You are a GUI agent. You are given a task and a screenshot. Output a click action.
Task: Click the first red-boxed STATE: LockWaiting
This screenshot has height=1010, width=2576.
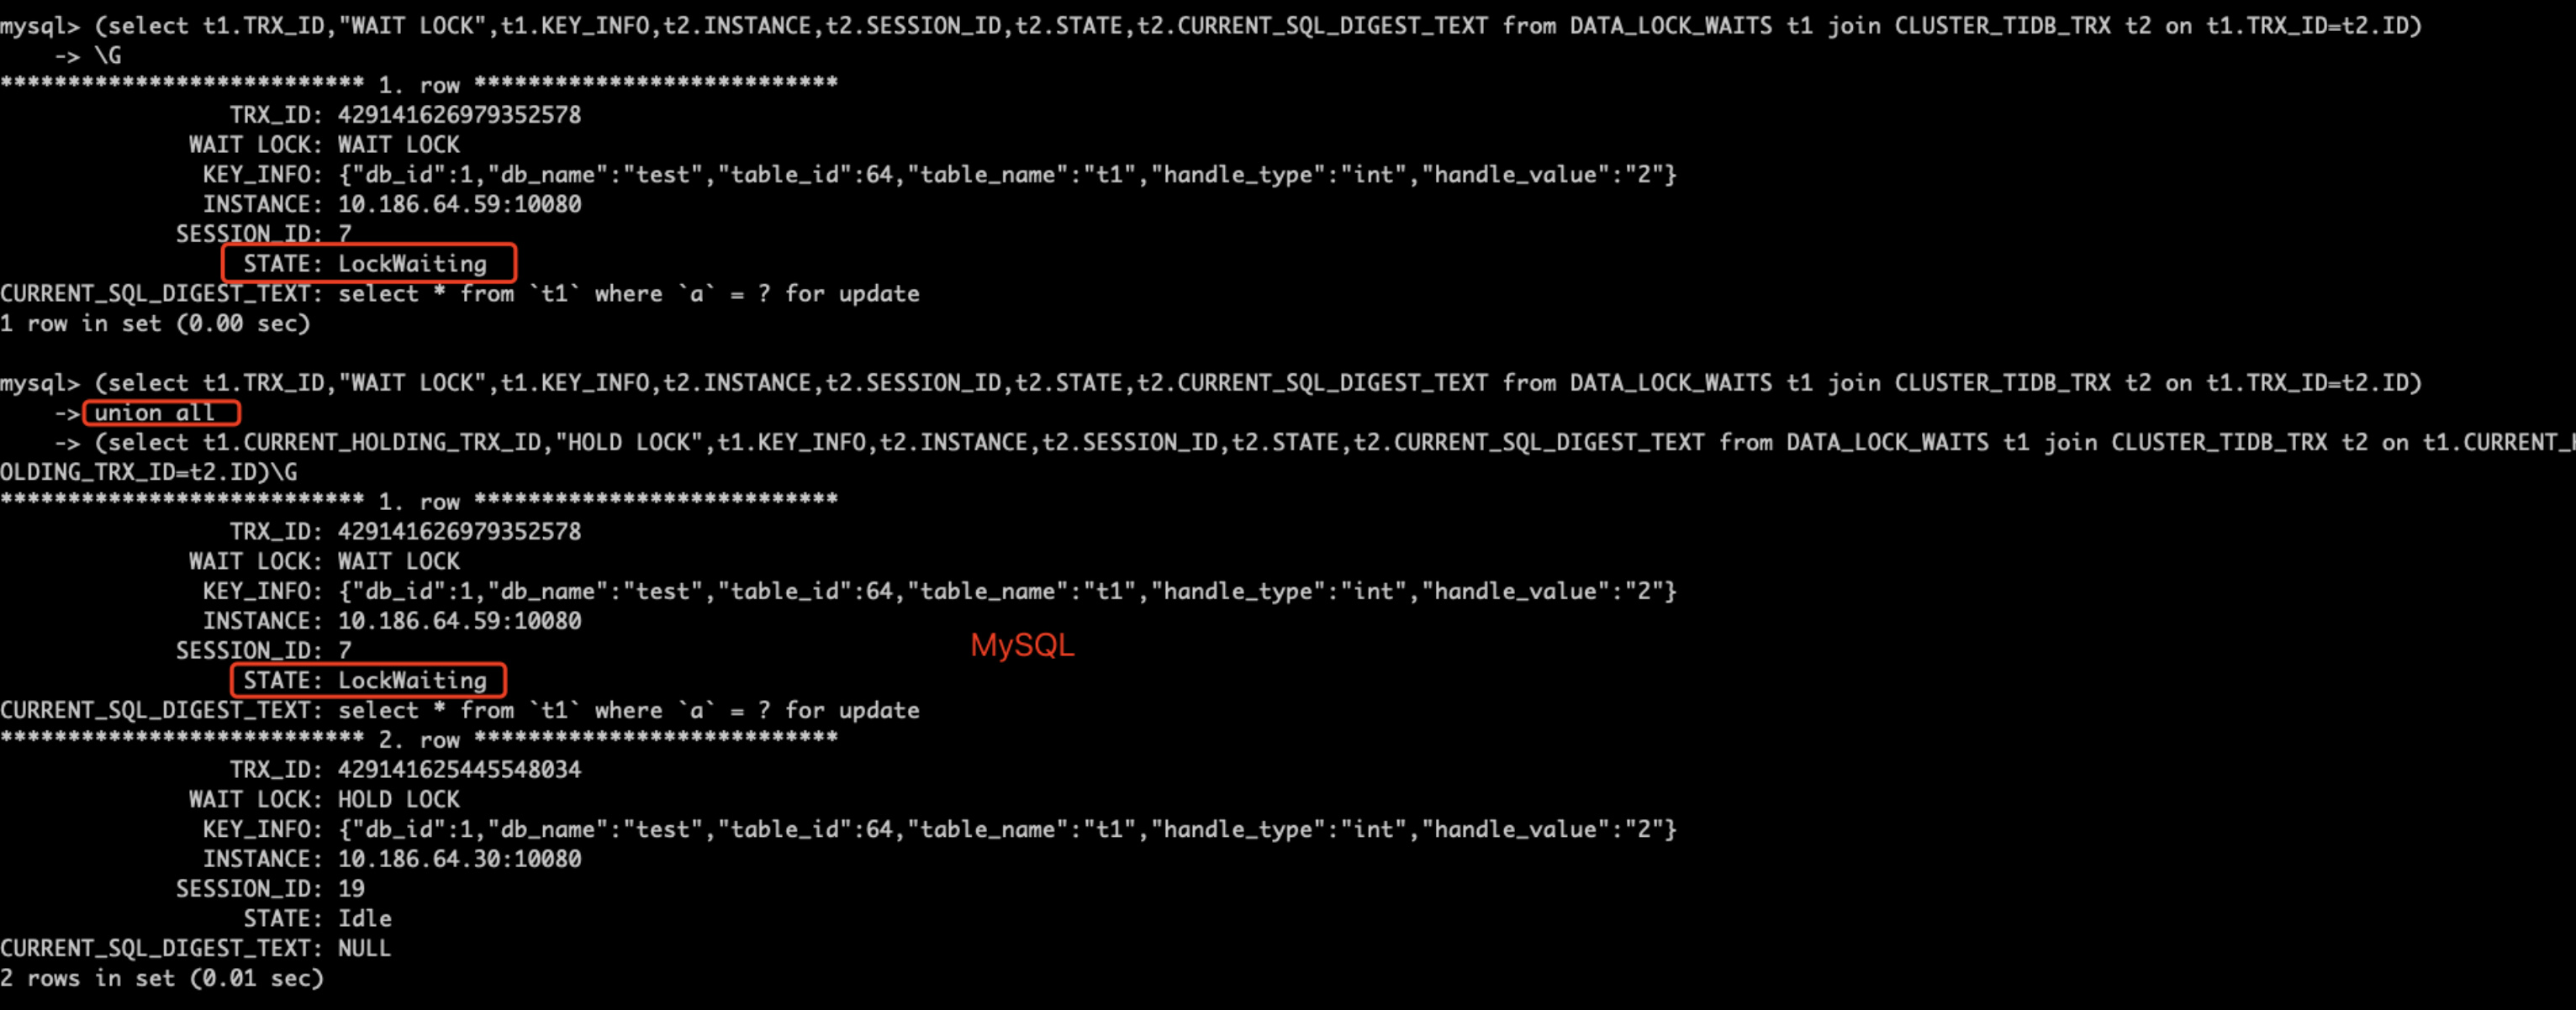[365, 264]
